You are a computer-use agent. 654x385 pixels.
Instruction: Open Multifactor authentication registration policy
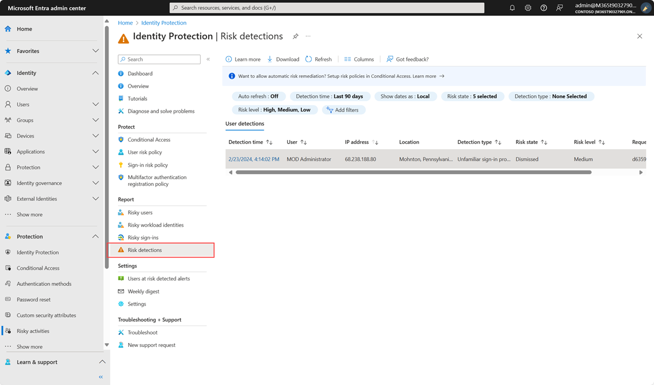click(157, 181)
